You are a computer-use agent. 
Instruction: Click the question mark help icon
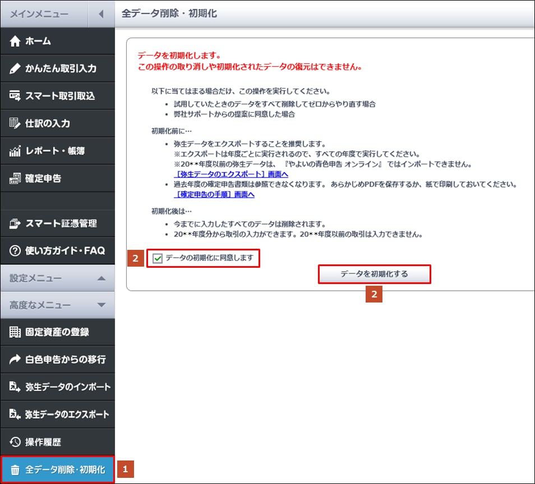15,251
